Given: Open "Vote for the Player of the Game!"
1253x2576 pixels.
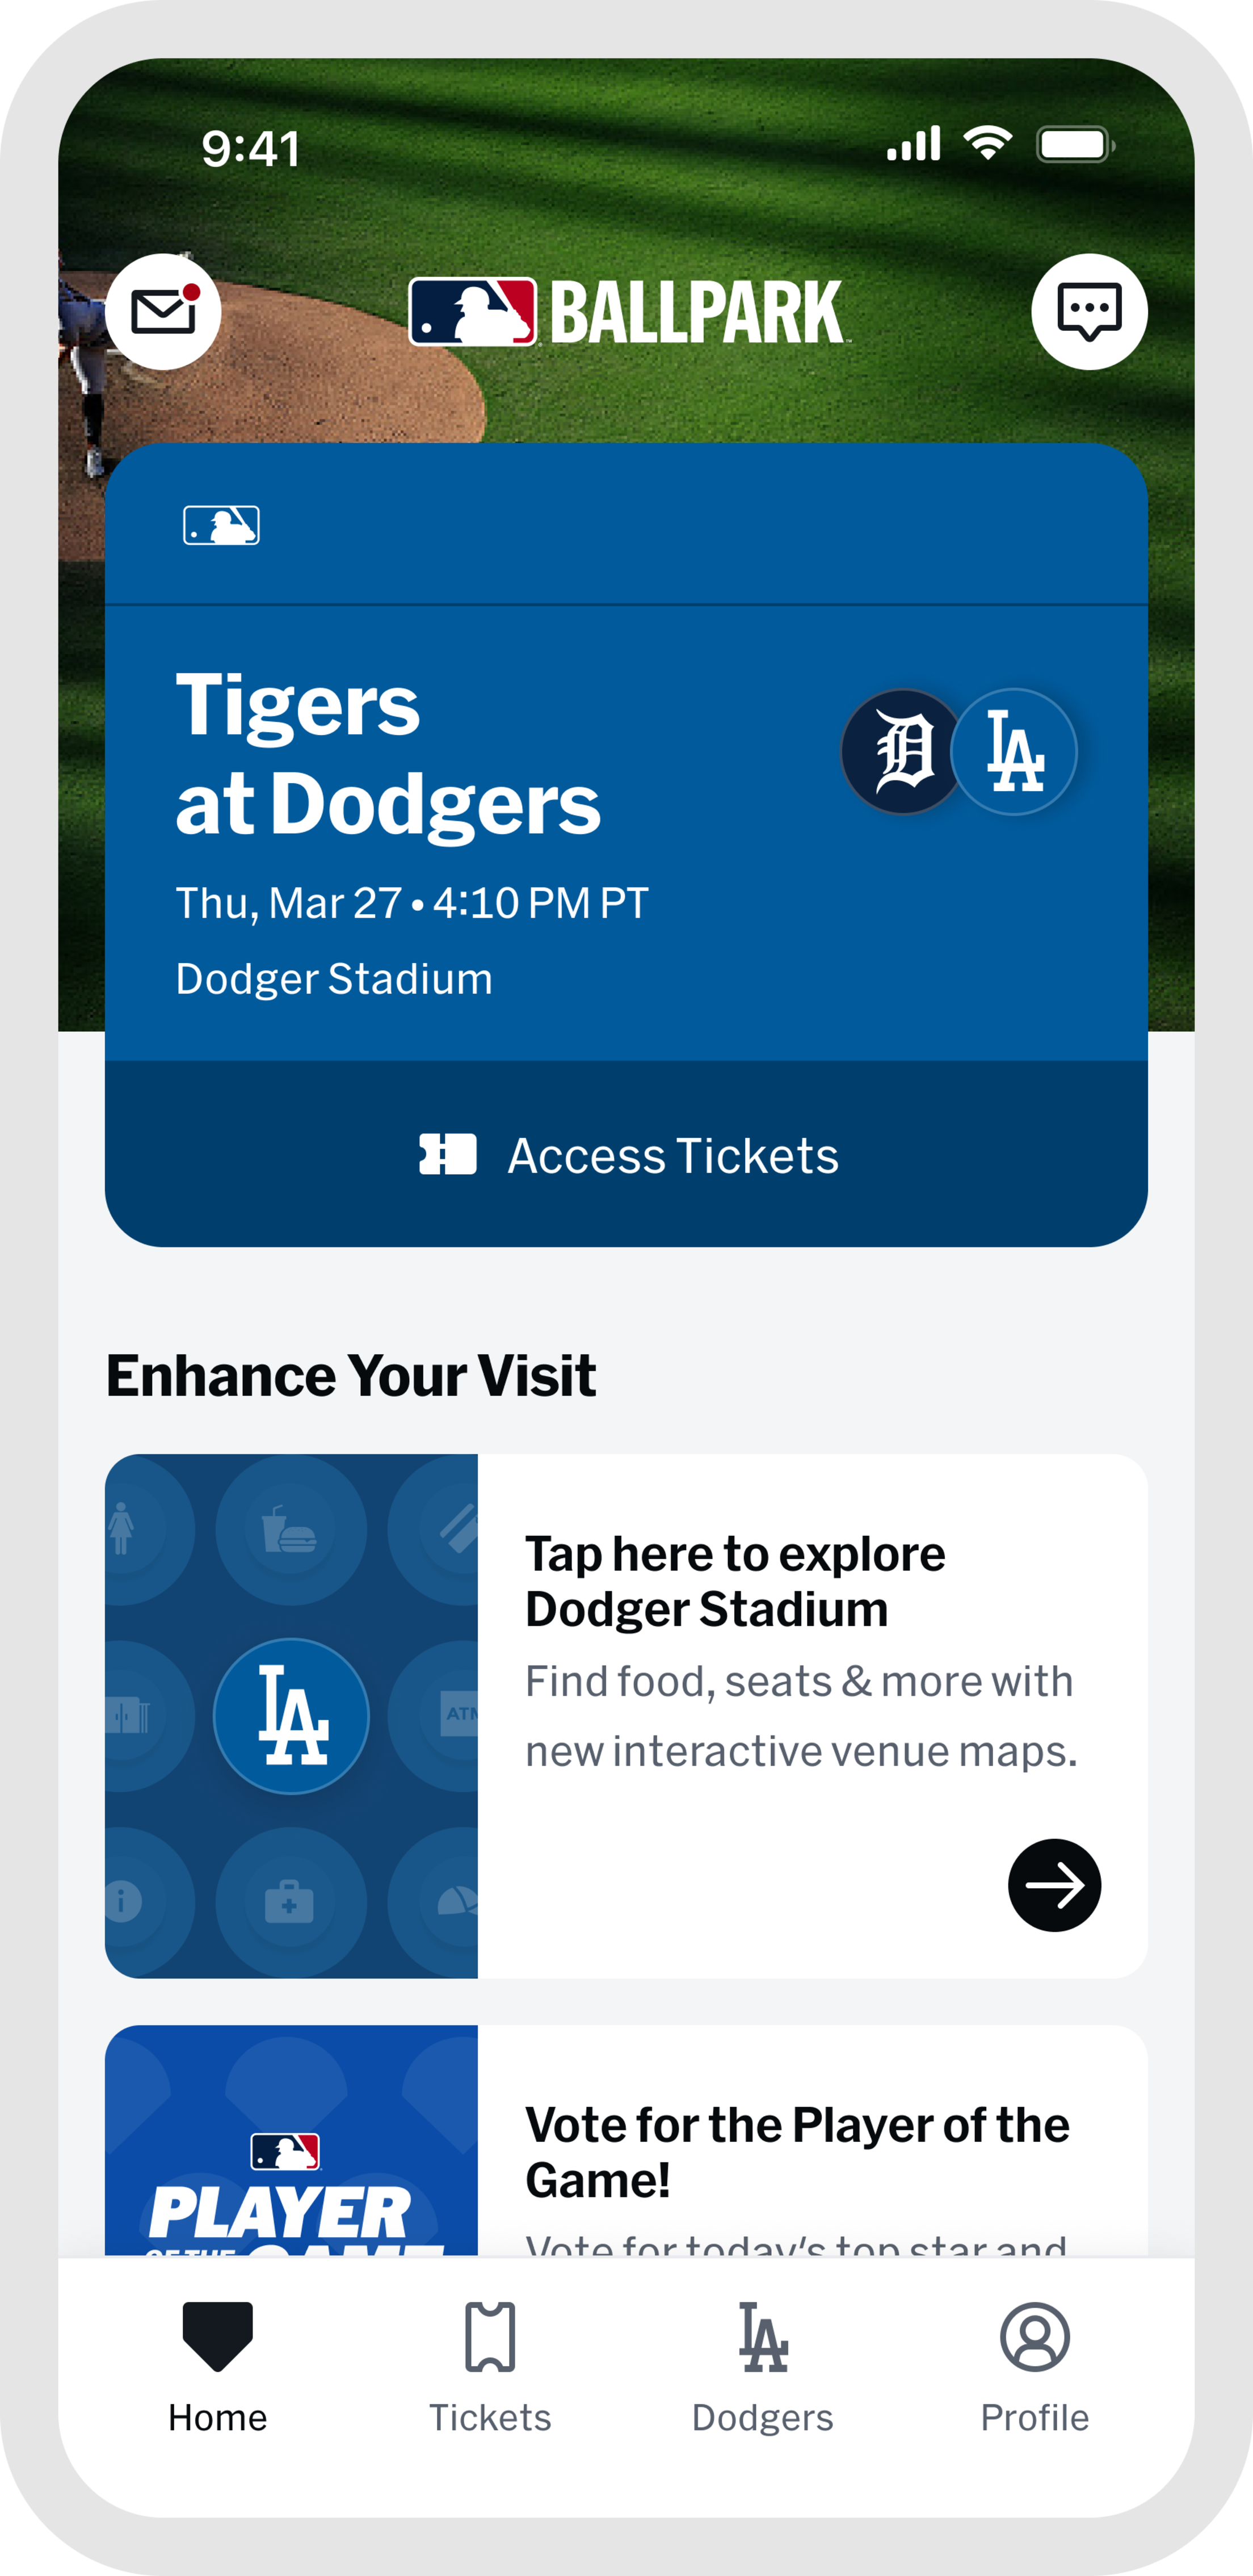Looking at the screenshot, I should click(797, 2150).
